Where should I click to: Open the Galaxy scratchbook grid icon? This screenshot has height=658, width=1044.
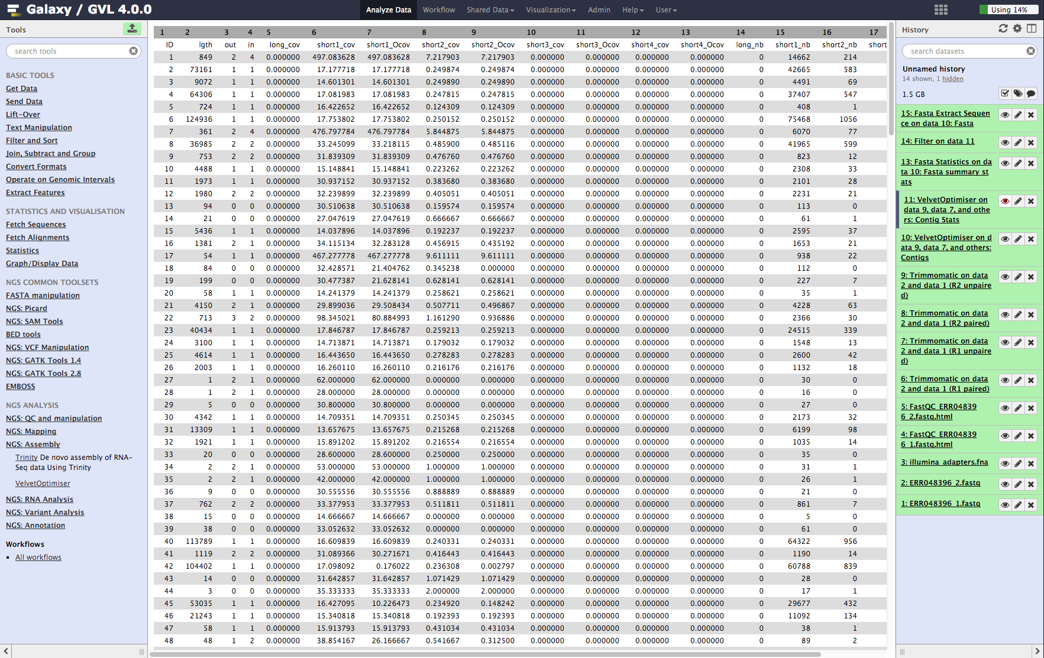[940, 9]
